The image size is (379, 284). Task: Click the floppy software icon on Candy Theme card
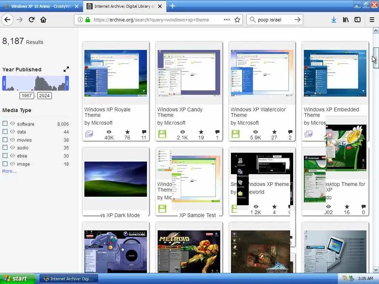pos(162,134)
